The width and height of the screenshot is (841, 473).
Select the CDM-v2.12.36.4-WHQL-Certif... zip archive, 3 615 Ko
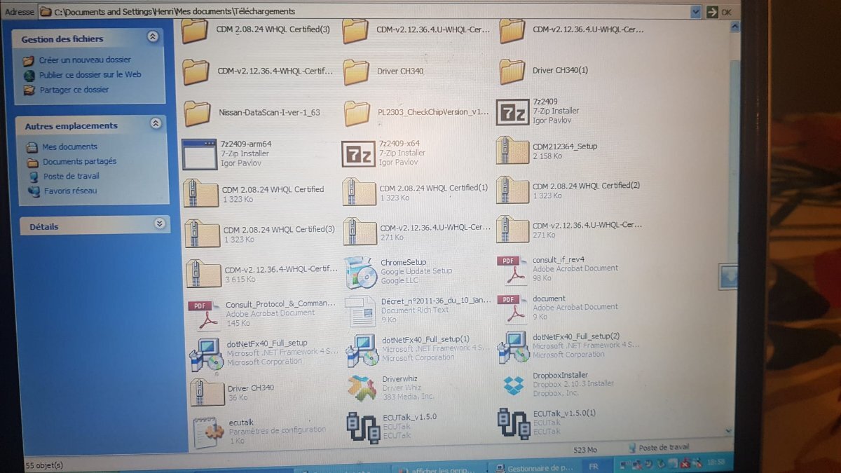(x=204, y=274)
